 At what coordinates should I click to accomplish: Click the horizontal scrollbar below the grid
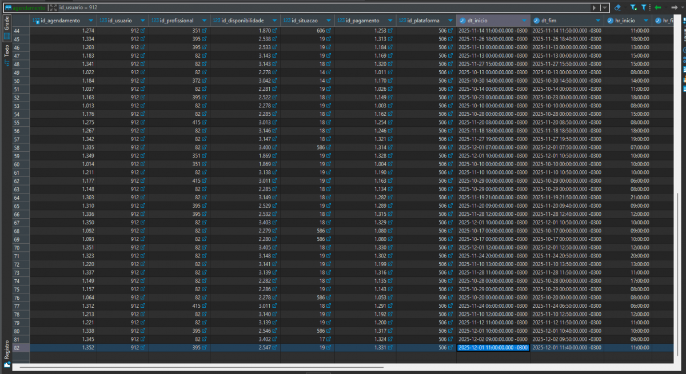pos(229,366)
